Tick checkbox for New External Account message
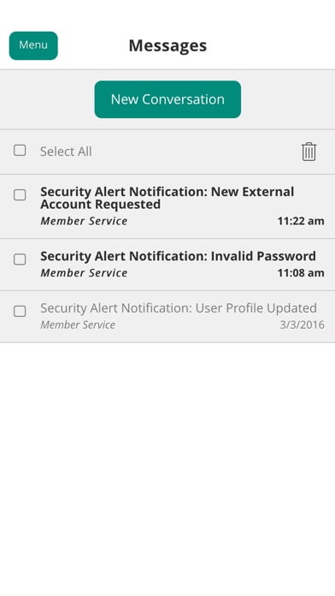 [x=20, y=195]
